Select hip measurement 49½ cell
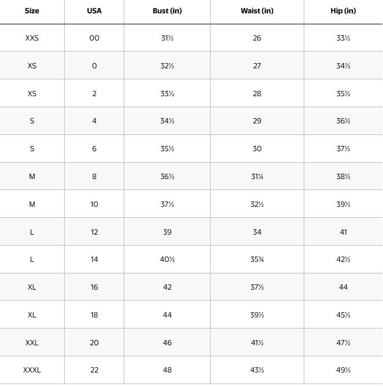Image resolution: width=383 pixels, height=387 pixels. click(x=343, y=370)
